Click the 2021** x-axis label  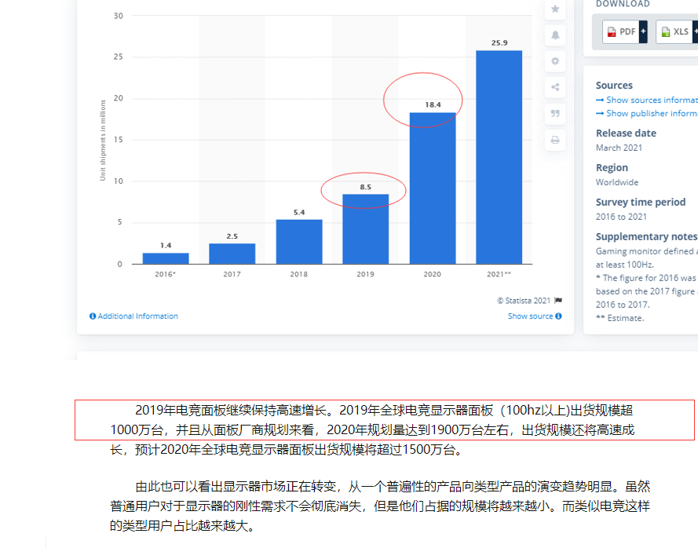[499, 274]
